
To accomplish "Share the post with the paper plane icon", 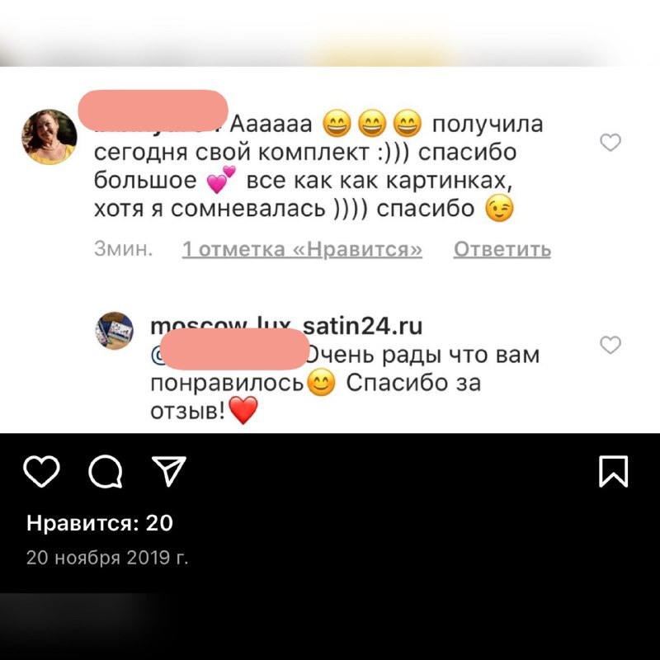I will pyautogui.click(x=169, y=471).
